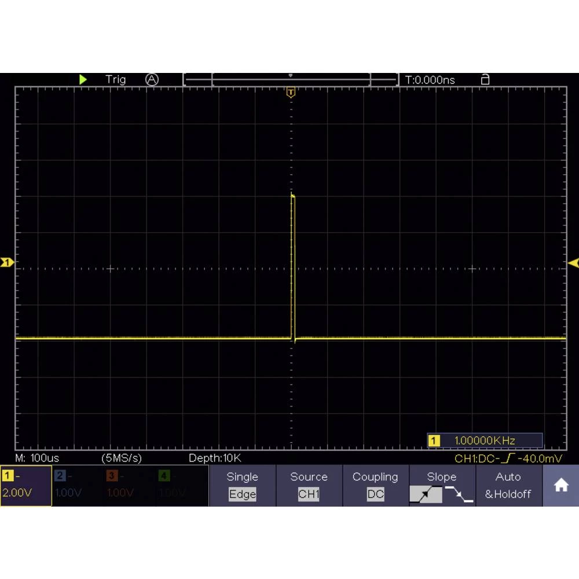Click the Trig label in the top bar

point(116,79)
